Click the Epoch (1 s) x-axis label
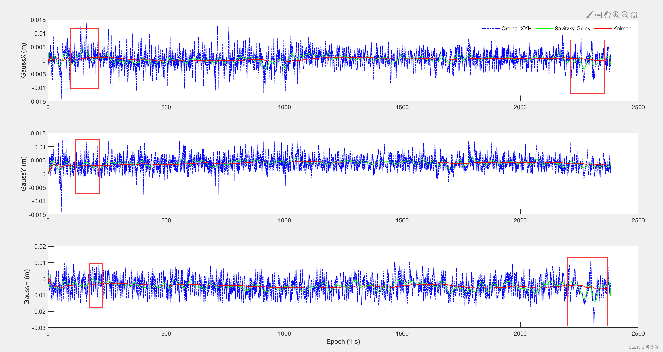Screen dimensions: 663x352 (x=343, y=342)
